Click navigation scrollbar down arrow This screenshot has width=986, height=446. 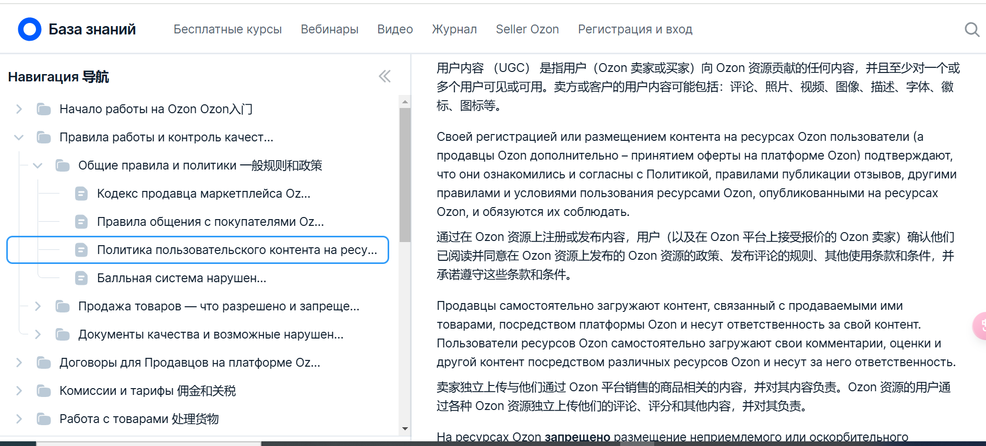point(405,429)
